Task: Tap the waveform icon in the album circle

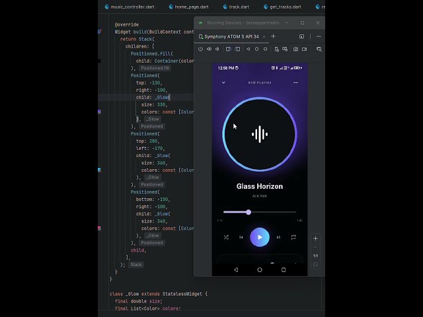Action: 260,134
